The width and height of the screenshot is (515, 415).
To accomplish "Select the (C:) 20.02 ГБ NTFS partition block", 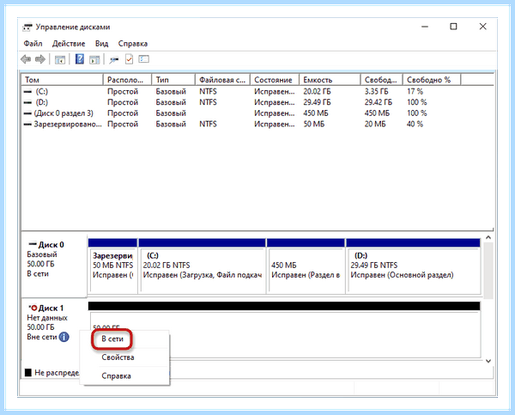I will click(203, 265).
